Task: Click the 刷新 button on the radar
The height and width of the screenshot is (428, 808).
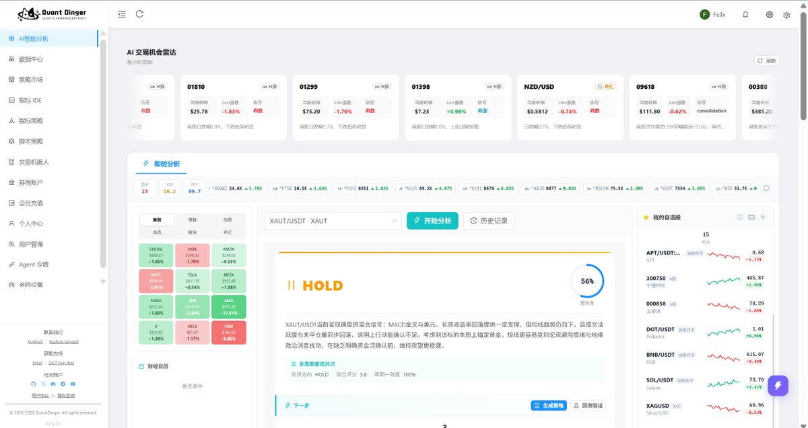Action: coord(767,61)
